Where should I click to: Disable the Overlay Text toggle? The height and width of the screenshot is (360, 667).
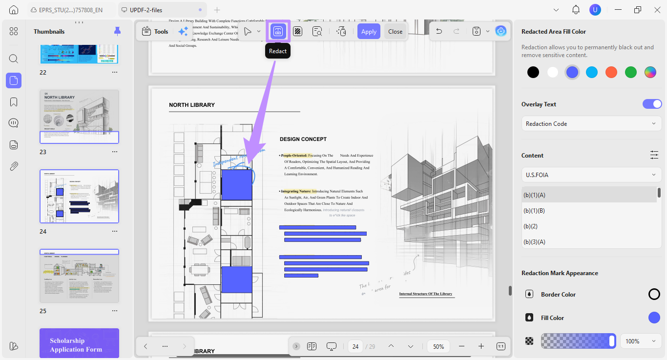click(652, 104)
